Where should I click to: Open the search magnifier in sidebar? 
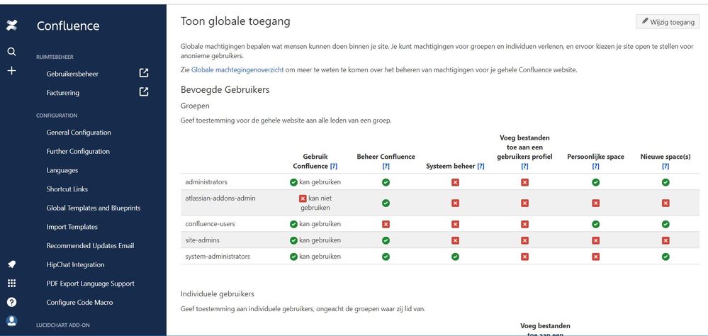click(x=12, y=52)
